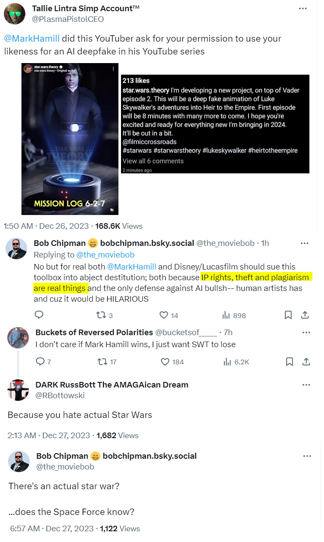Viewport: 324px width, 542px height.
Task: Open DARK RussBott's profile avatar
Action: (x=18, y=390)
